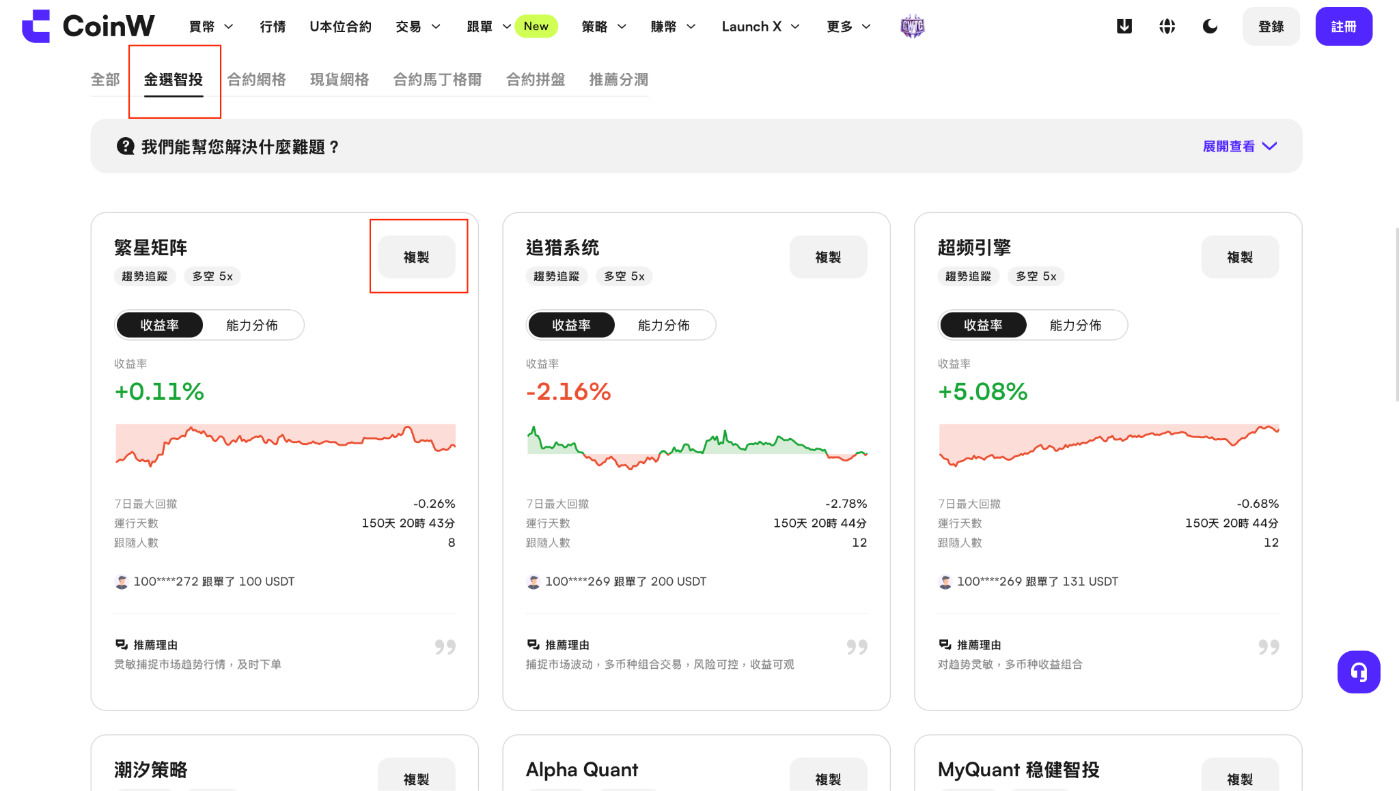Switch 超频引擎 card to 能力分佈
Screen dimensions: 1399x791
(x=1076, y=325)
